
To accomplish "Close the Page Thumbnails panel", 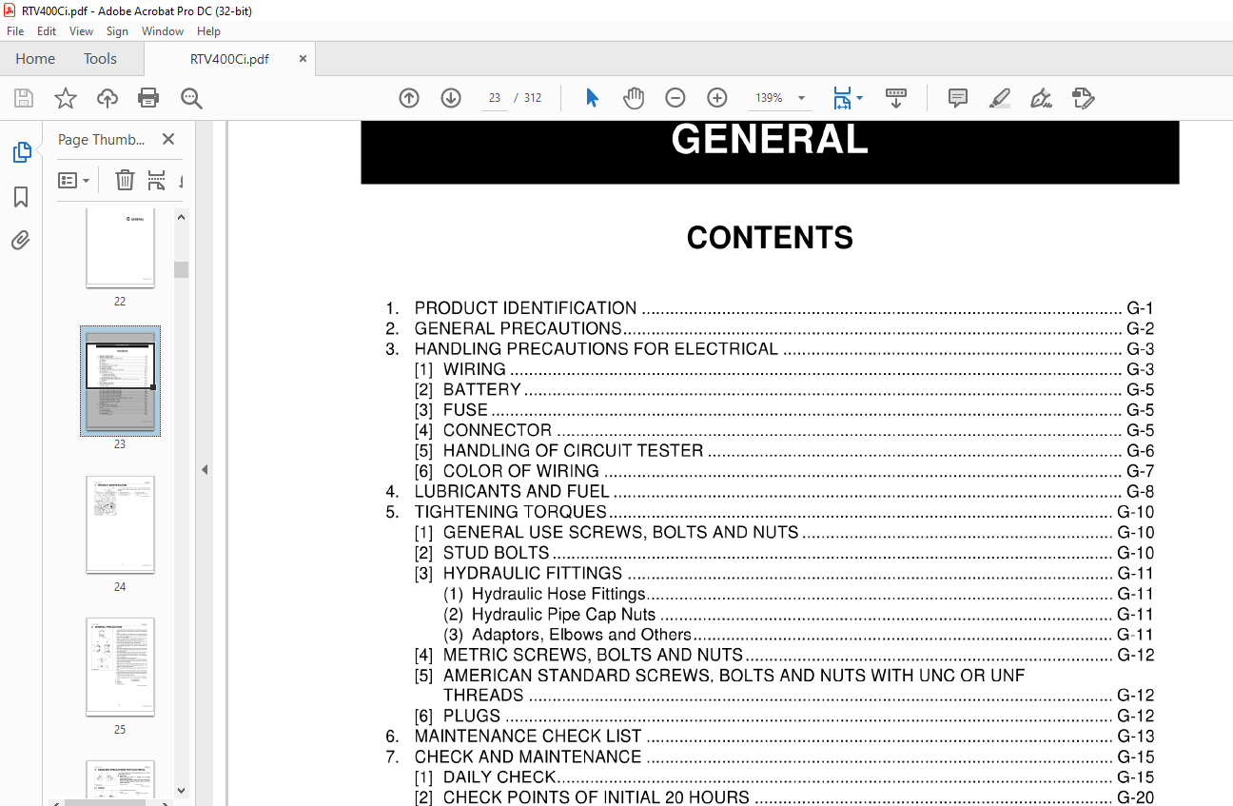I will [x=168, y=139].
